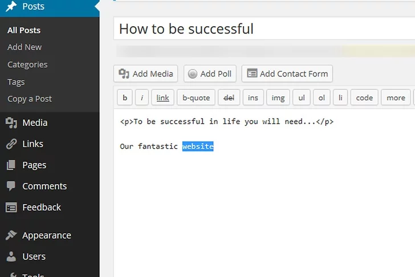415x277 pixels.
Task: Open Categories in the Posts submenu
Action: click(x=27, y=64)
